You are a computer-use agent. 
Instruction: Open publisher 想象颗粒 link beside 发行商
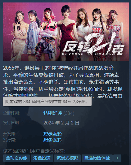52,140
